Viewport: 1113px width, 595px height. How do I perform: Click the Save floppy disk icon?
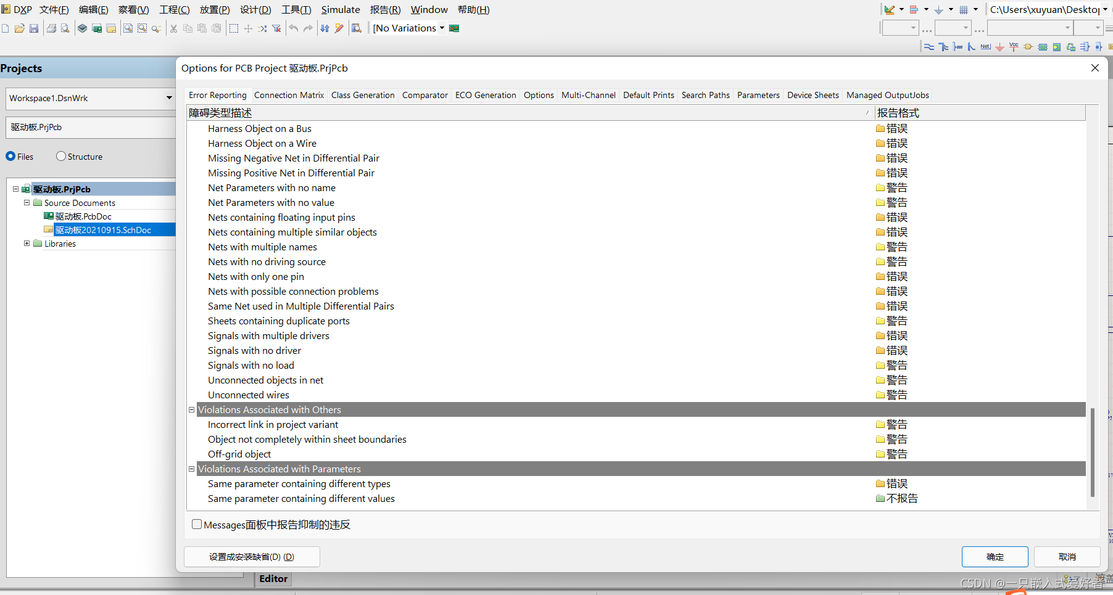point(34,28)
